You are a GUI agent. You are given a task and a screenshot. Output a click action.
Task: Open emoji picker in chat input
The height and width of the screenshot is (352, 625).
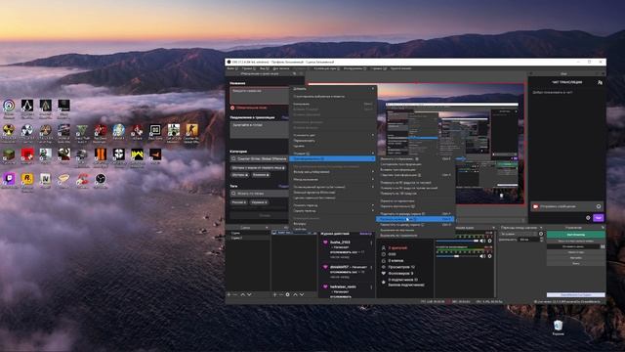pos(599,206)
